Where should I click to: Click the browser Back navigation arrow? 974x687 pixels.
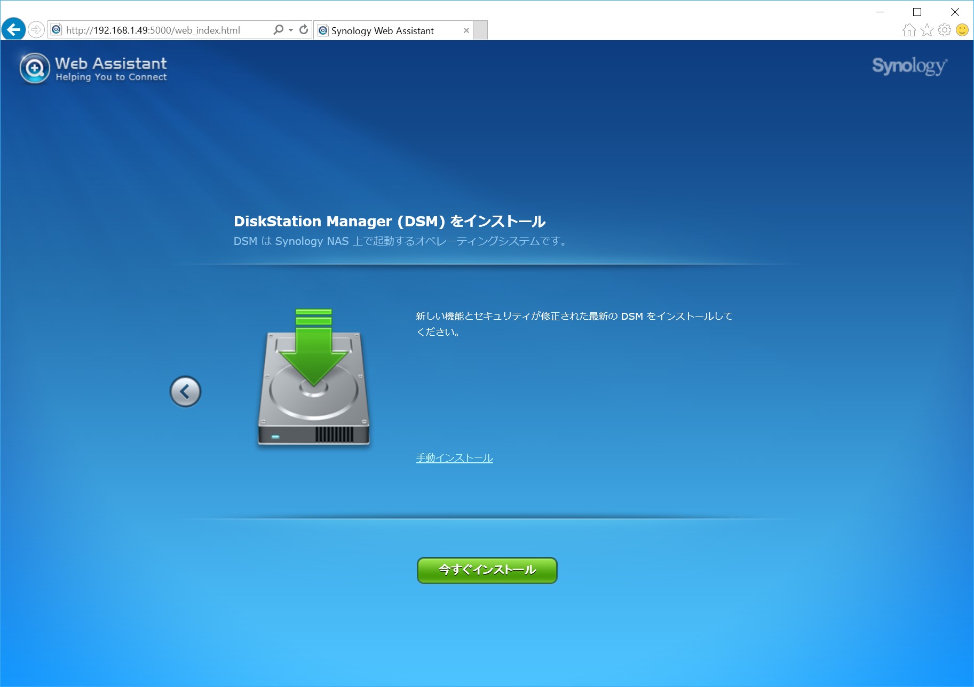tap(14, 29)
